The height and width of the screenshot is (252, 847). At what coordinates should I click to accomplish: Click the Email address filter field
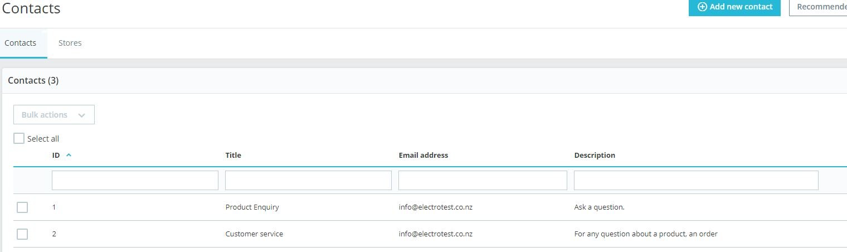point(483,181)
